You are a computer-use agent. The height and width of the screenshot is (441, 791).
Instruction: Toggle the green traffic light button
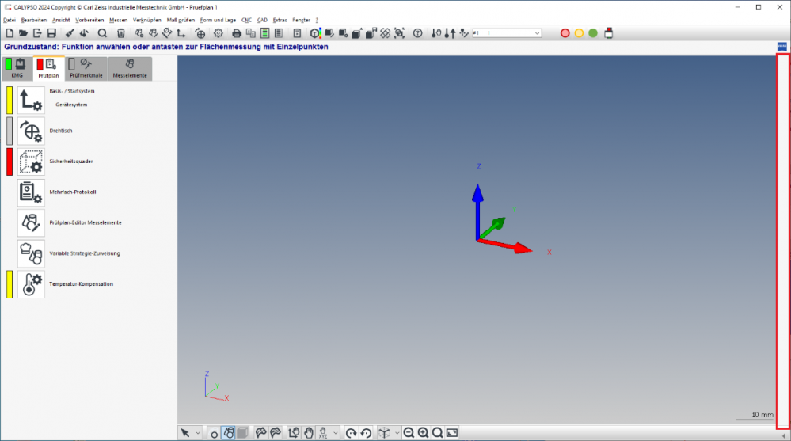click(593, 33)
